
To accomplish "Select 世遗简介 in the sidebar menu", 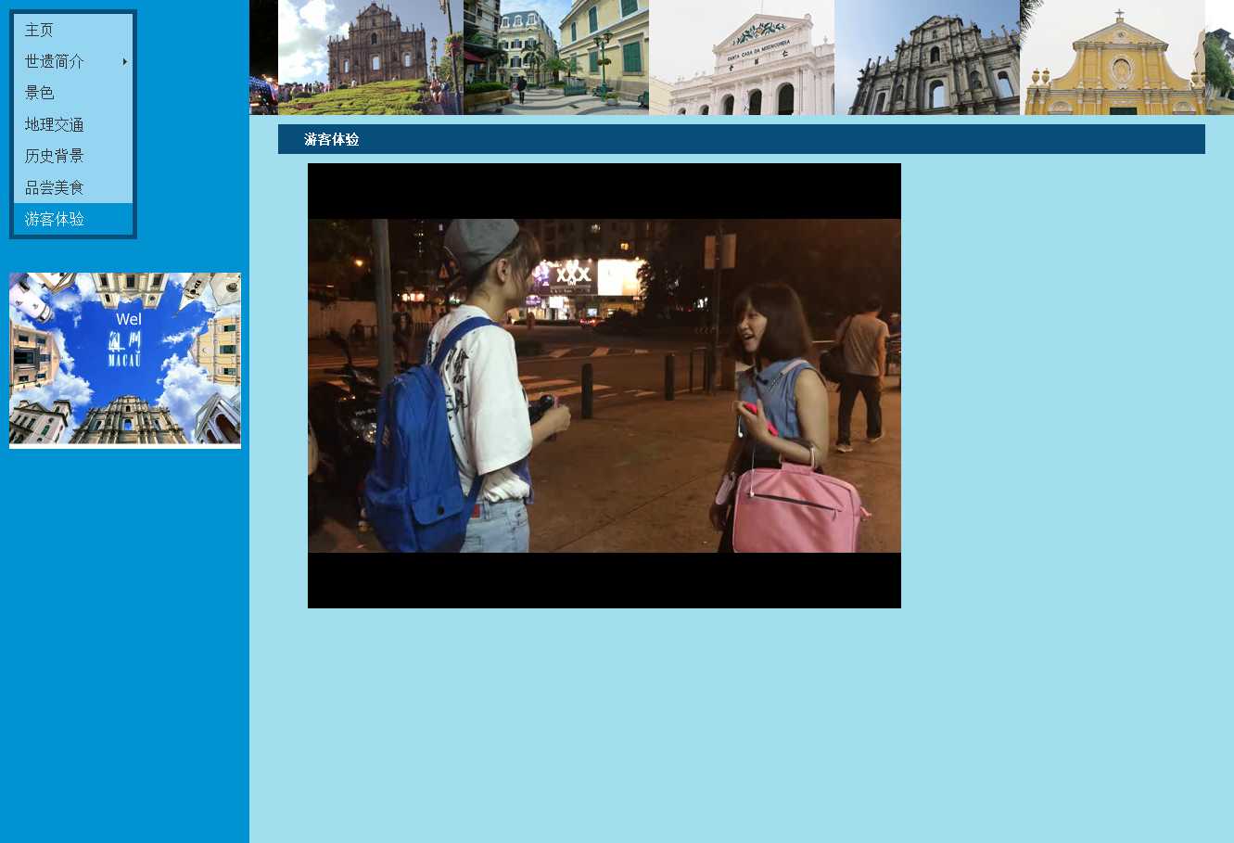I will click(55, 61).
